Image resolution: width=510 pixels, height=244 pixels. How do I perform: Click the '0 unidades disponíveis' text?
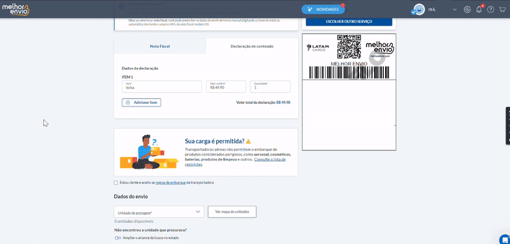134,221
